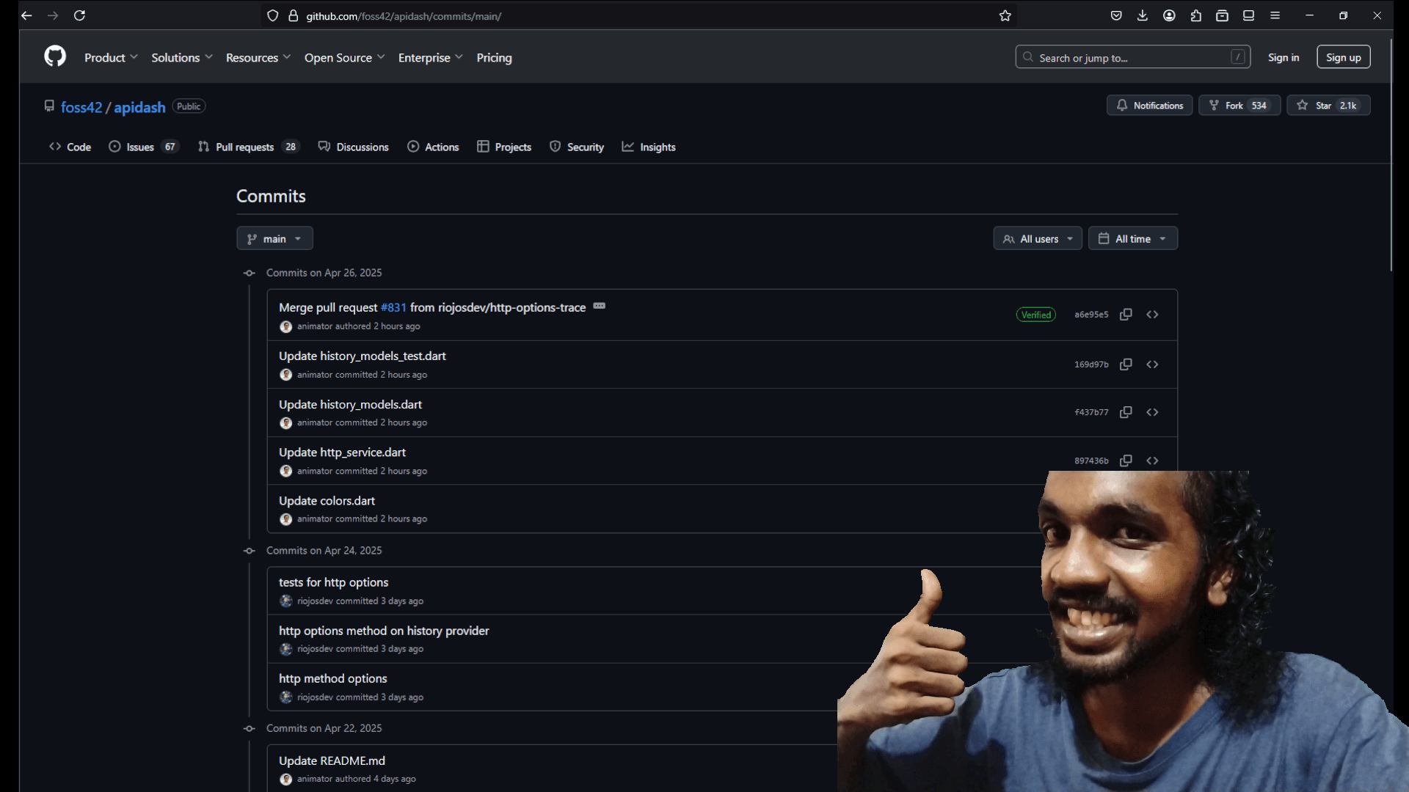The image size is (1409, 792).
Task: Bookmark page with star icon in address bar
Action: coord(1005,15)
